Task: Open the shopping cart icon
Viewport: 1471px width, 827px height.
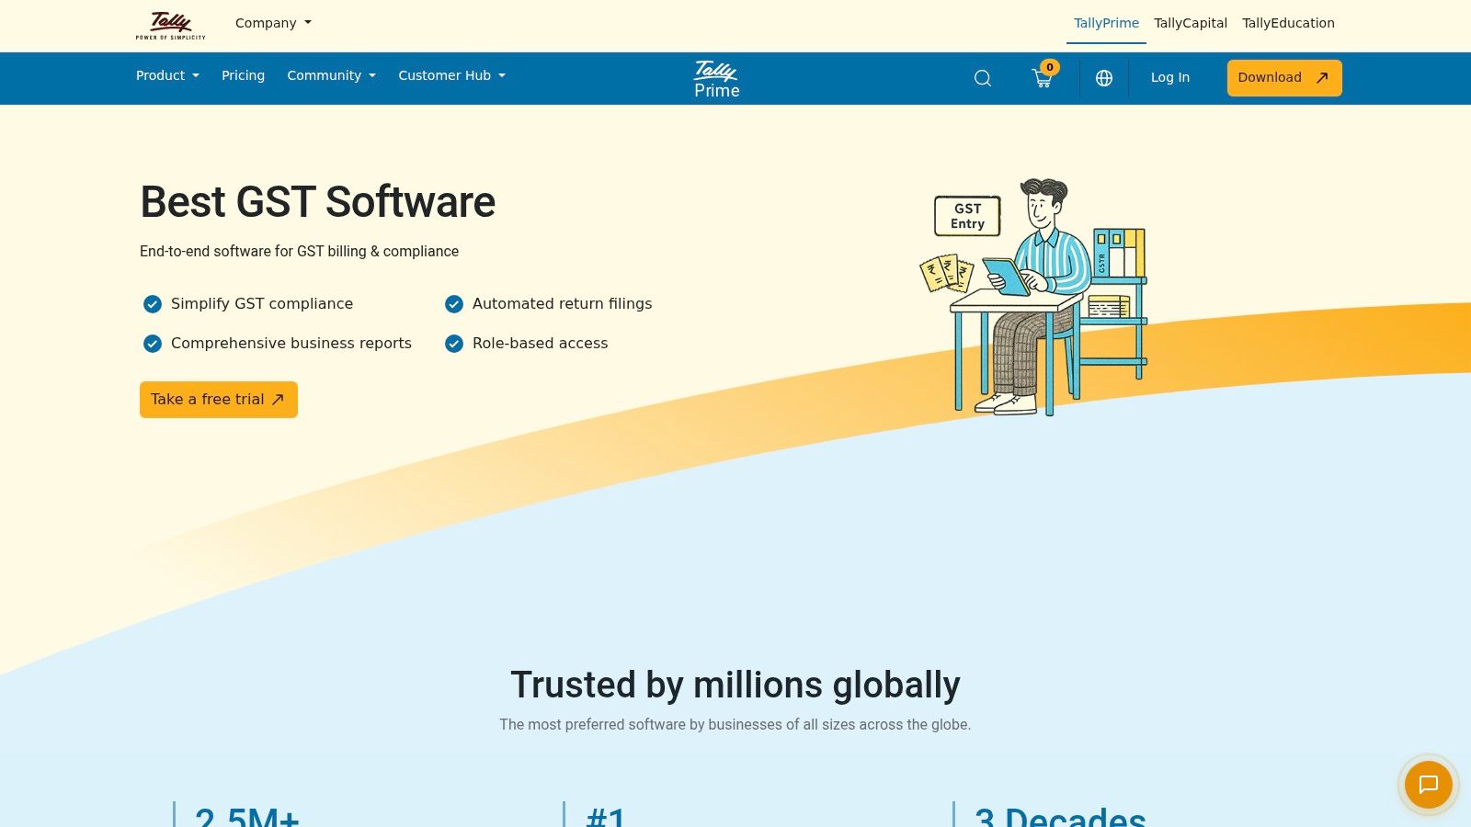Action: pos(1042,79)
